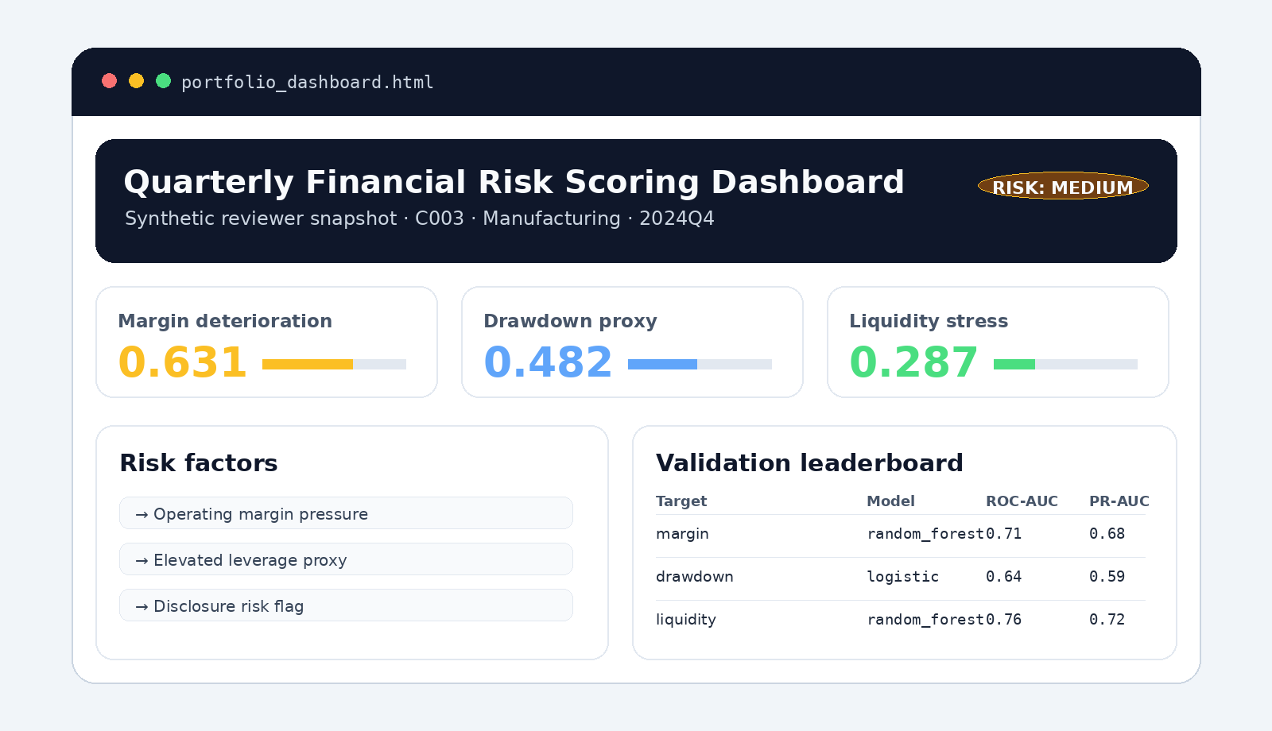Select the Disclosure risk flag factor
This screenshot has height=731, width=1272.
[x=346, y=605]
